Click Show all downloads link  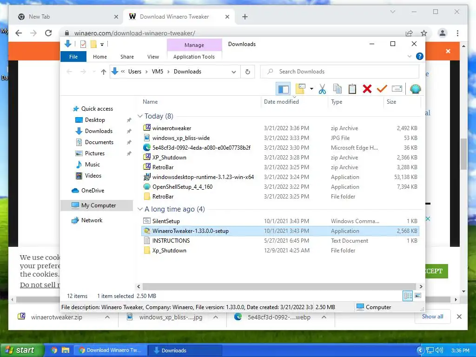click(433, 317)
